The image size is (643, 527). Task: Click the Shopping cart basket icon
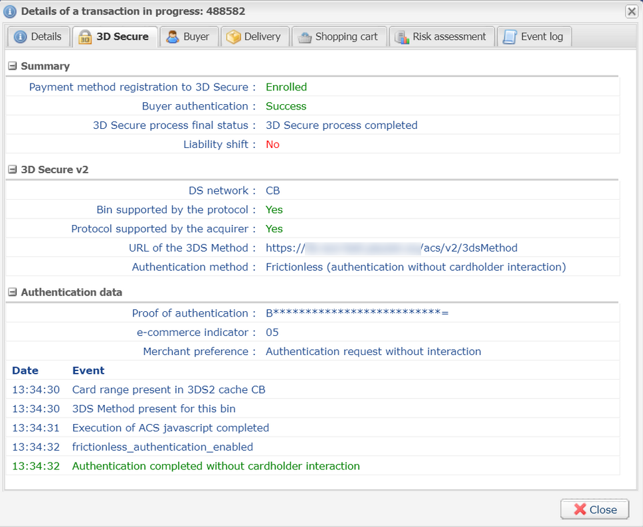(x=305, y=37)
